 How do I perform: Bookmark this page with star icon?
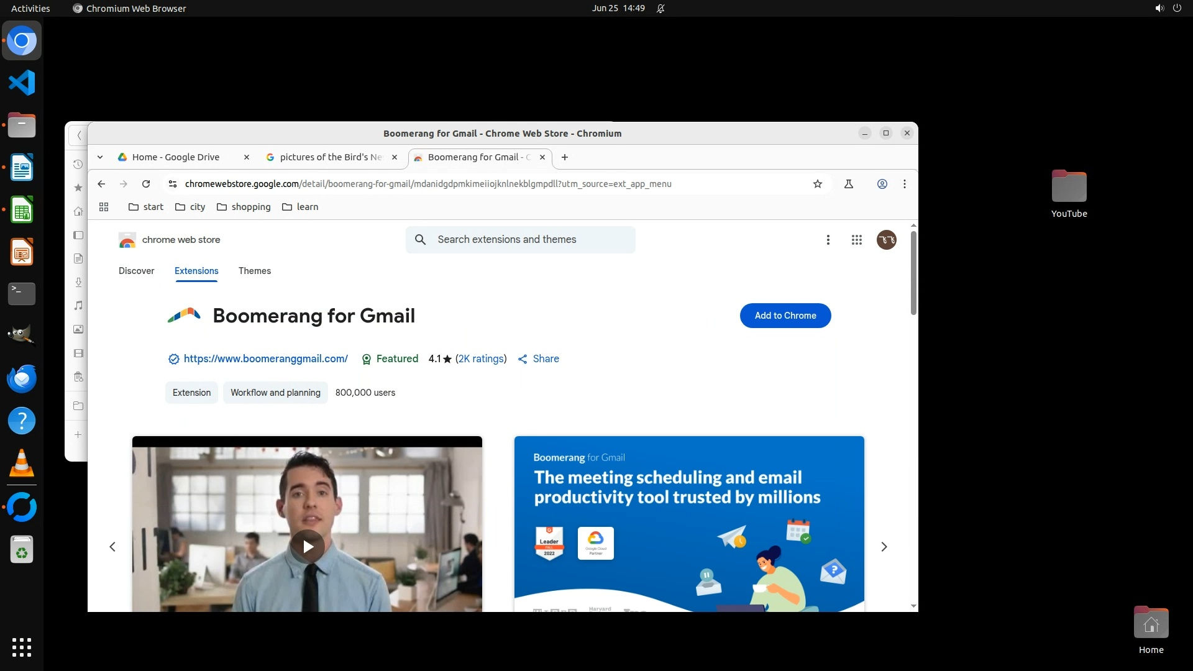[x=818, y=184]
